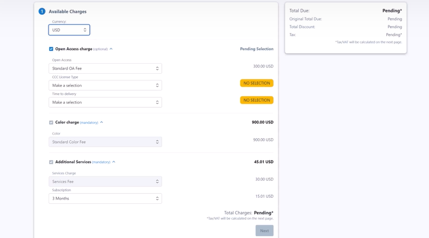429x238 pixels.
Task: Open the Standard OA Fee dropdown
Action: pyautogui.click(x=105, y=69)
